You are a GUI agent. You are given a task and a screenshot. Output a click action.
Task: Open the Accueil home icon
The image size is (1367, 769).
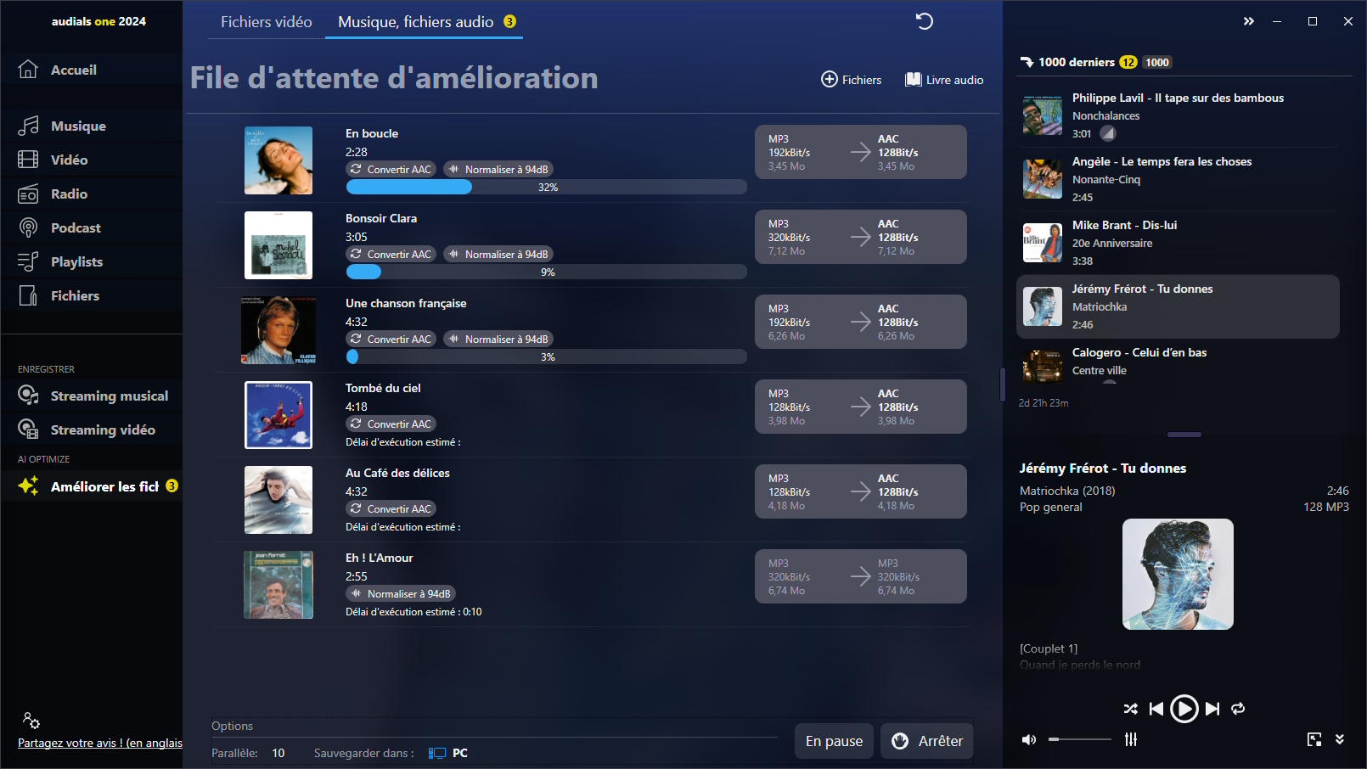click(x=28, y=70)
